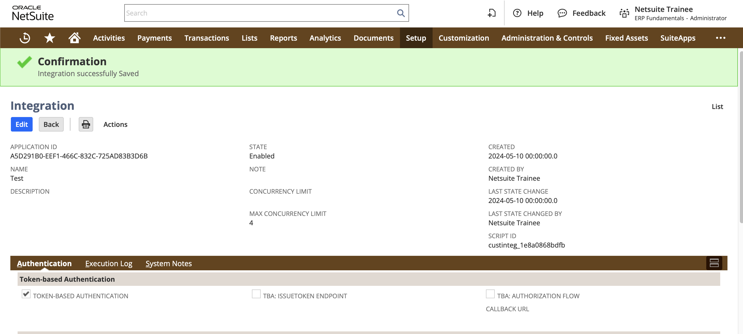Screen dimensions: 743x334
Task: Switch to the Execution Log tab
Action: click(x=109, y=263)
